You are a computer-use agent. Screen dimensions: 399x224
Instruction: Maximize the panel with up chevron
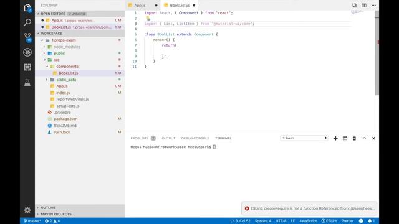pos(364,138)
